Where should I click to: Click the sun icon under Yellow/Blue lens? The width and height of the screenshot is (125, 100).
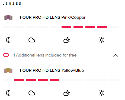[102, 93]
